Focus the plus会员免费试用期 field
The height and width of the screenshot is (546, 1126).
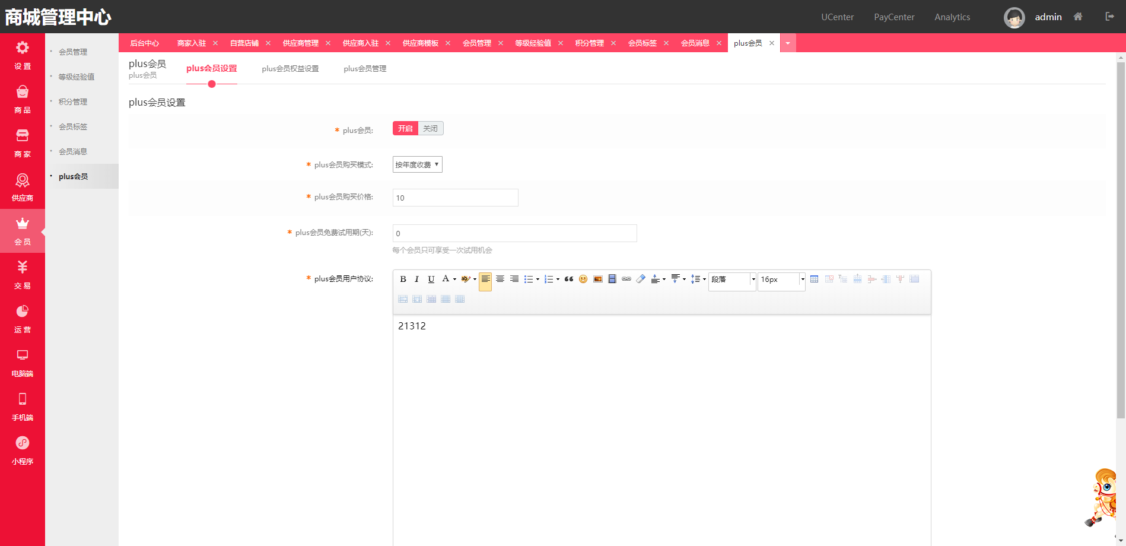tap(515, 233)
